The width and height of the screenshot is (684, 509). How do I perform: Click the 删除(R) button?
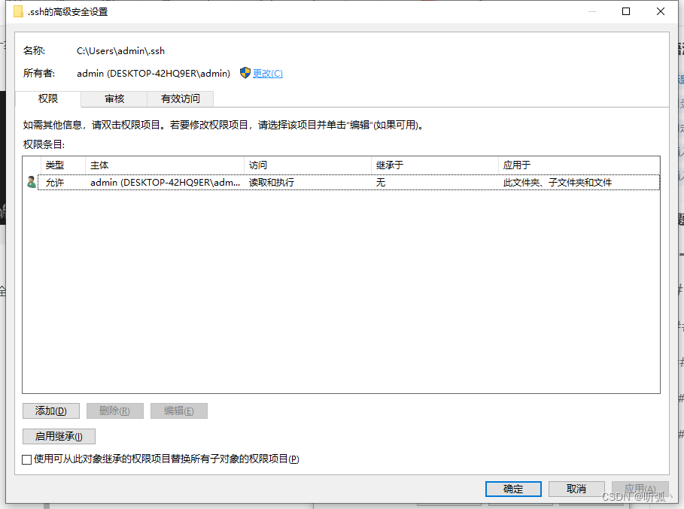point(114,411)
